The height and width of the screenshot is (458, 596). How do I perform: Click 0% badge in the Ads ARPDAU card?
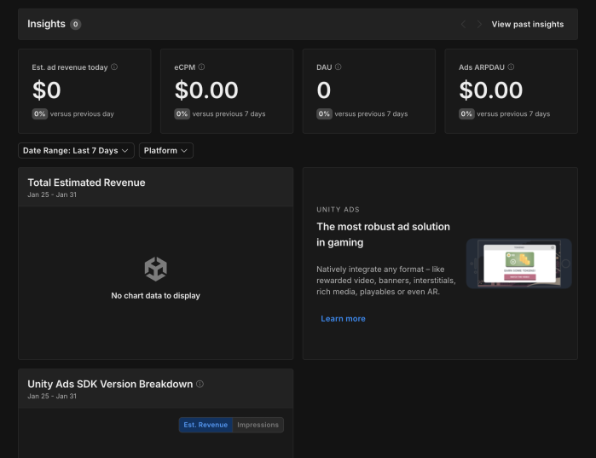click(x=466, y=113)
